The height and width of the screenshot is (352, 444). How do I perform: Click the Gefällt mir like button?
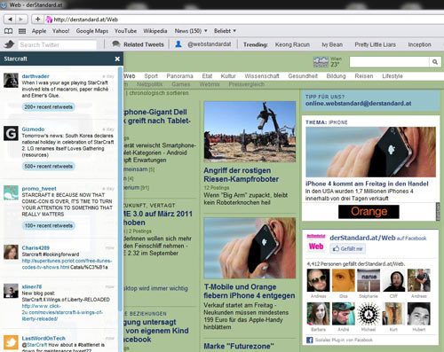pyautogui.click(x=347, y=248)
